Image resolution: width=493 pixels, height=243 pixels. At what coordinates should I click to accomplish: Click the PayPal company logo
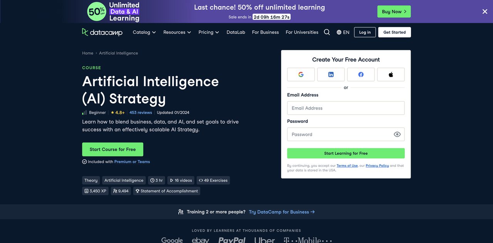click(232, 240)
